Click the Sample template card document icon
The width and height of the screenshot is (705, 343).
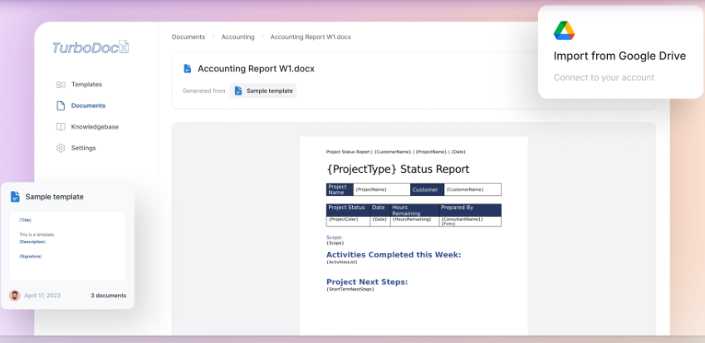pyautogui.click(x=15, y=197)
